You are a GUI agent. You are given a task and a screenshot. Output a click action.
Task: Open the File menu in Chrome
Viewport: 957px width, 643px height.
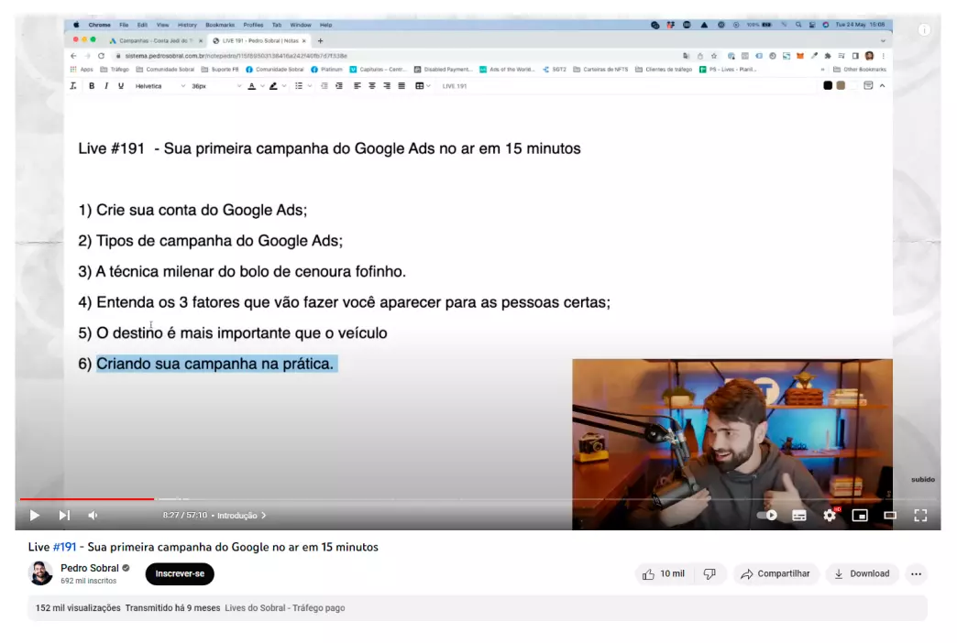[124, 25]
